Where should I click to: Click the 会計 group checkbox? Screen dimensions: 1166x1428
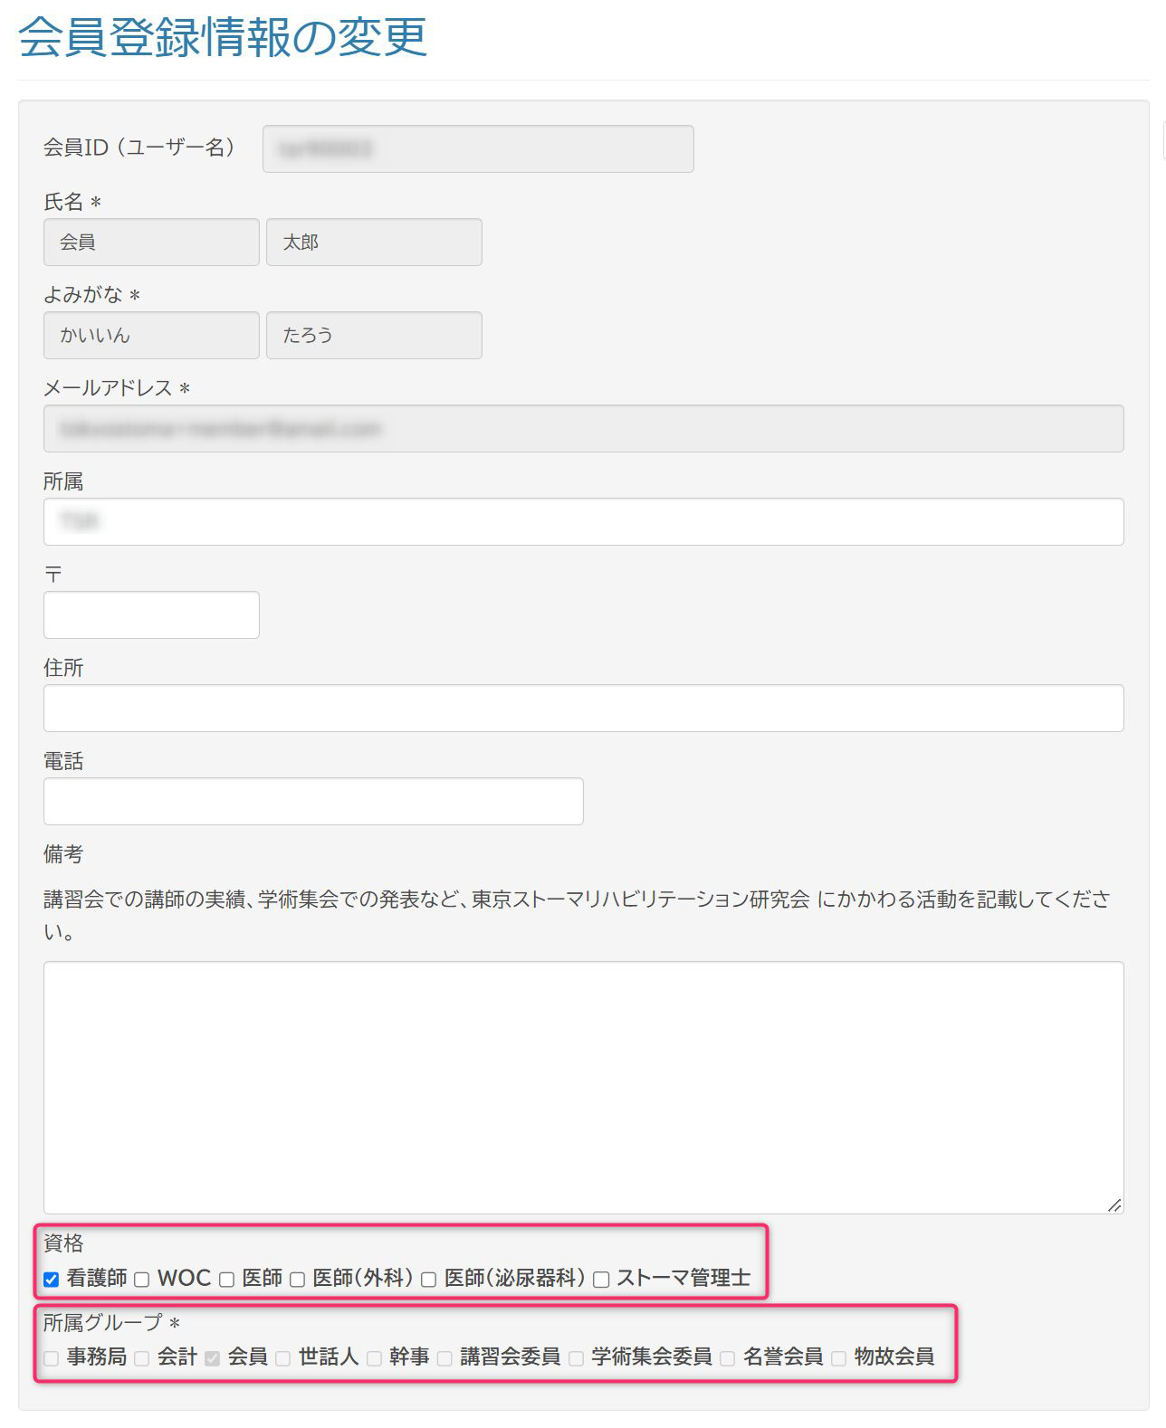click(142, 1358)
